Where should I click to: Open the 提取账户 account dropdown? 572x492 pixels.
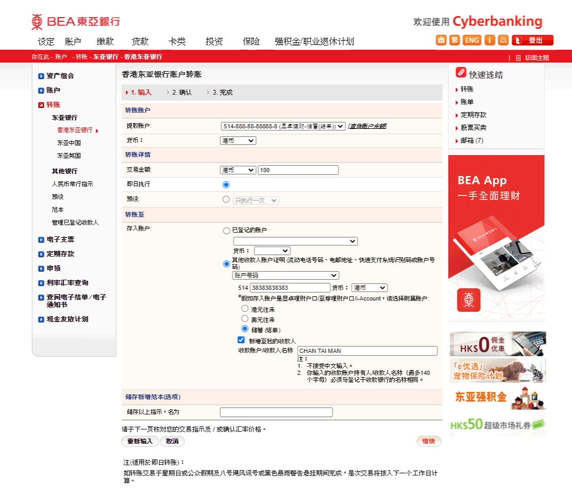click(x=283, y=126)
